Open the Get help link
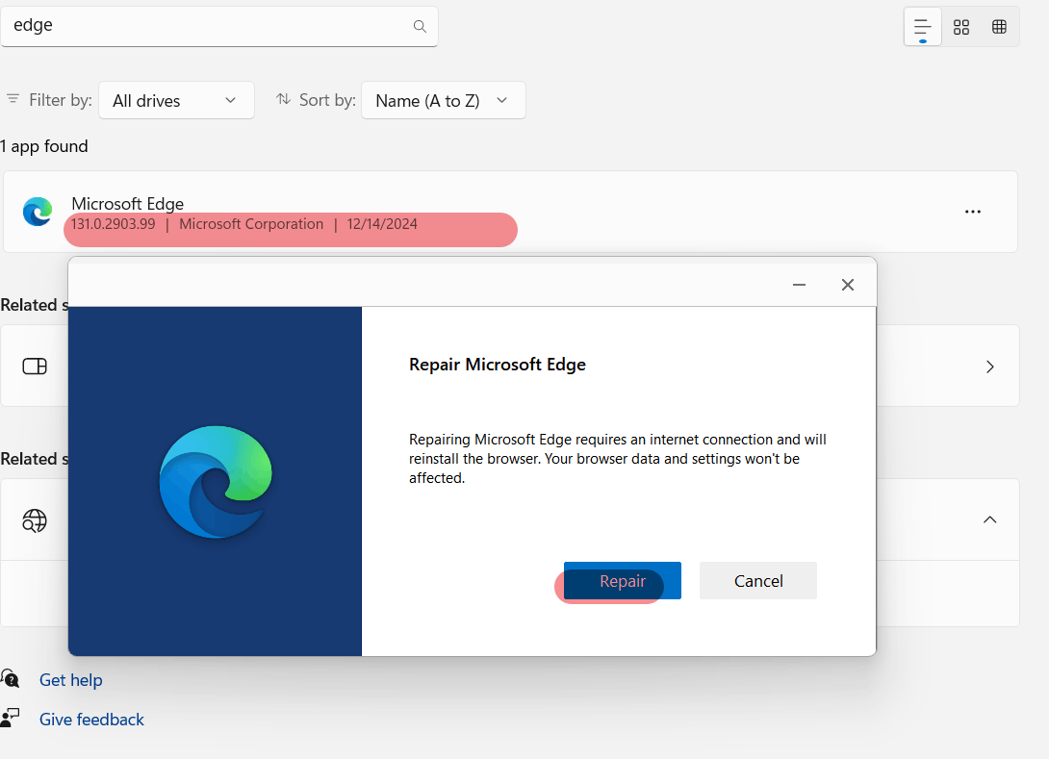Screen dimensions: 1049x759 point(71,680)
